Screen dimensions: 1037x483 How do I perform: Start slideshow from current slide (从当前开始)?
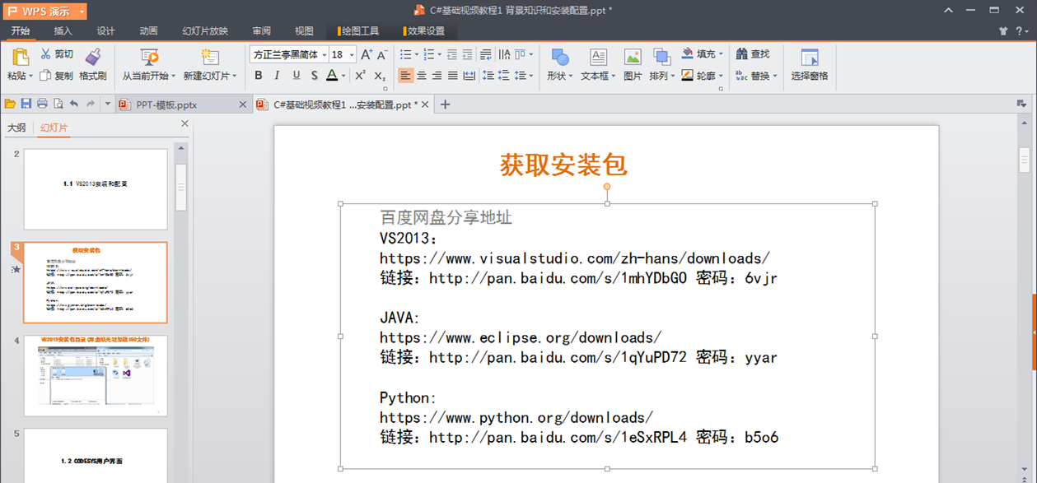tap(149, 64)
